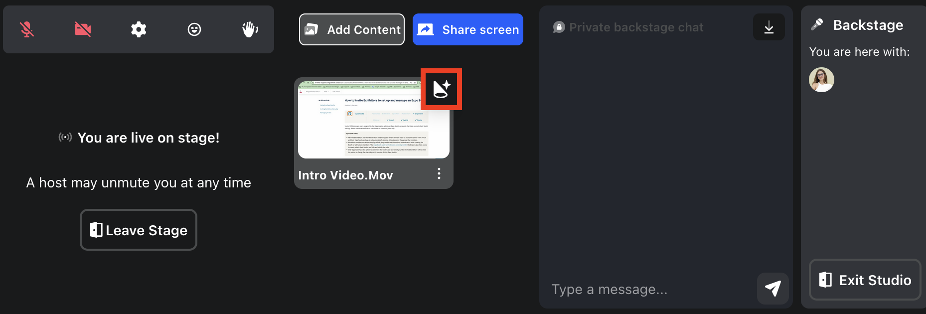
Task: Click 'You are live on stage!' text
Action: point(149,138)
